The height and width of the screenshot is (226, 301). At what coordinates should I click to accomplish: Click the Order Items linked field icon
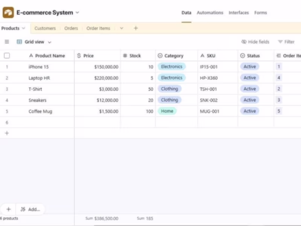tap(278, 56)
